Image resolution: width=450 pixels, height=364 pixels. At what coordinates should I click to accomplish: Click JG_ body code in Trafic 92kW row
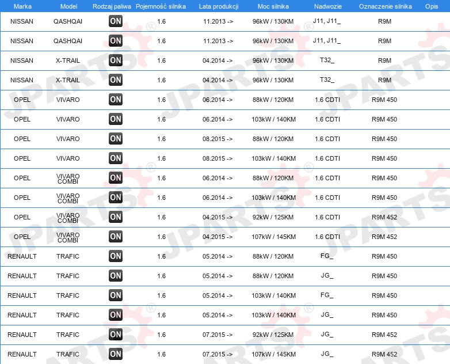click(x=327, y=334)
